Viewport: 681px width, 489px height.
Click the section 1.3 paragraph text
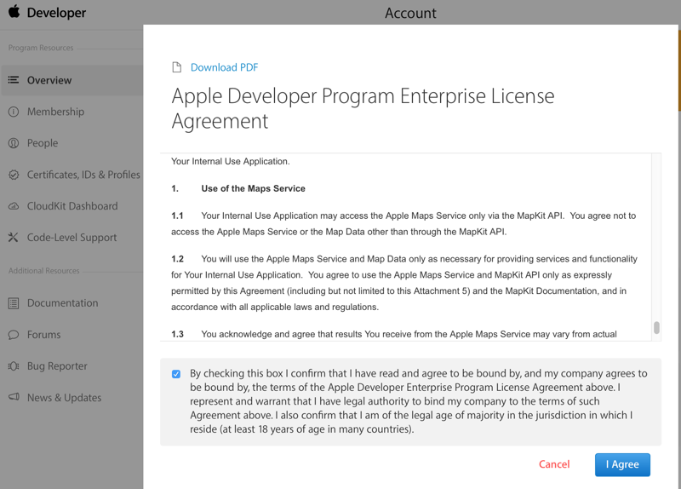pos(394,334)
